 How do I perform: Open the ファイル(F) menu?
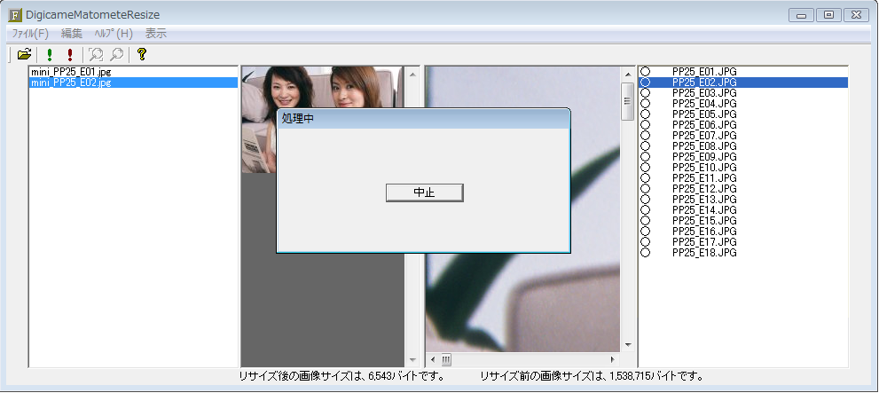point(30,34)
